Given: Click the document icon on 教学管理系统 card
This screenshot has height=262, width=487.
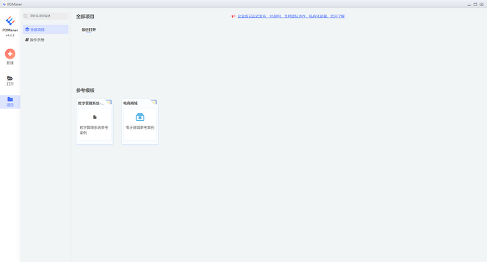Looking at the screenshot, I should [x=94, y=117].
